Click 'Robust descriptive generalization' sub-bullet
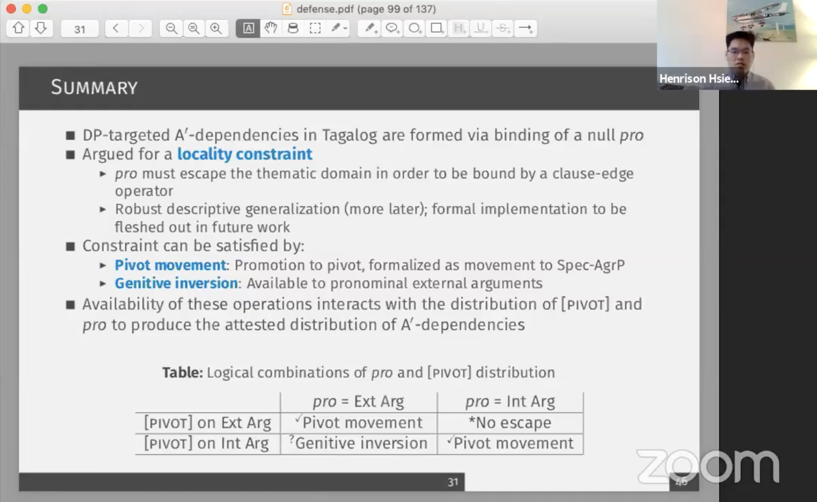The width and height of the screenshot is (817, 502). point(370,218)
